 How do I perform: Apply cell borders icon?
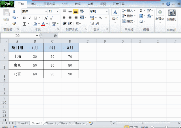(x=25, y=24)
